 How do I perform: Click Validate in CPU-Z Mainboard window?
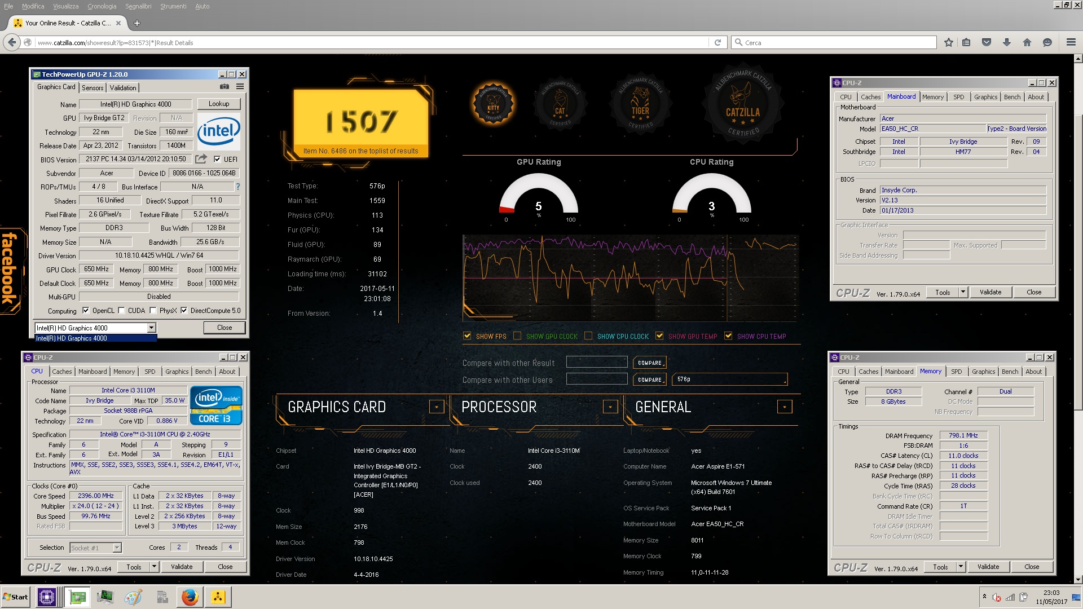[990, 292]
